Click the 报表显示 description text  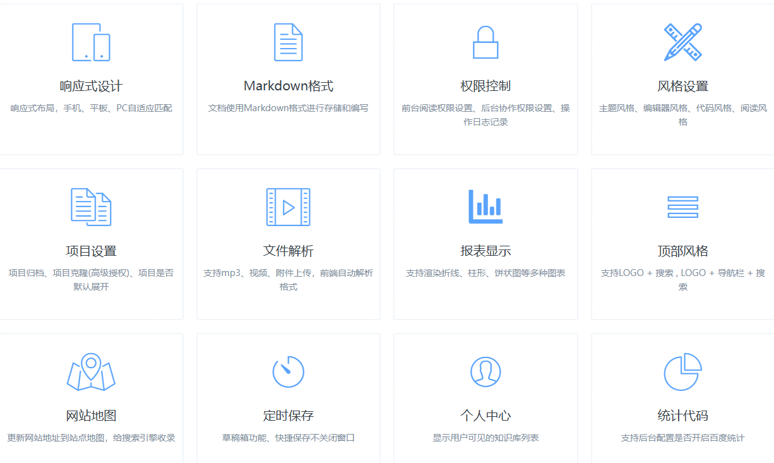(485, 273)
